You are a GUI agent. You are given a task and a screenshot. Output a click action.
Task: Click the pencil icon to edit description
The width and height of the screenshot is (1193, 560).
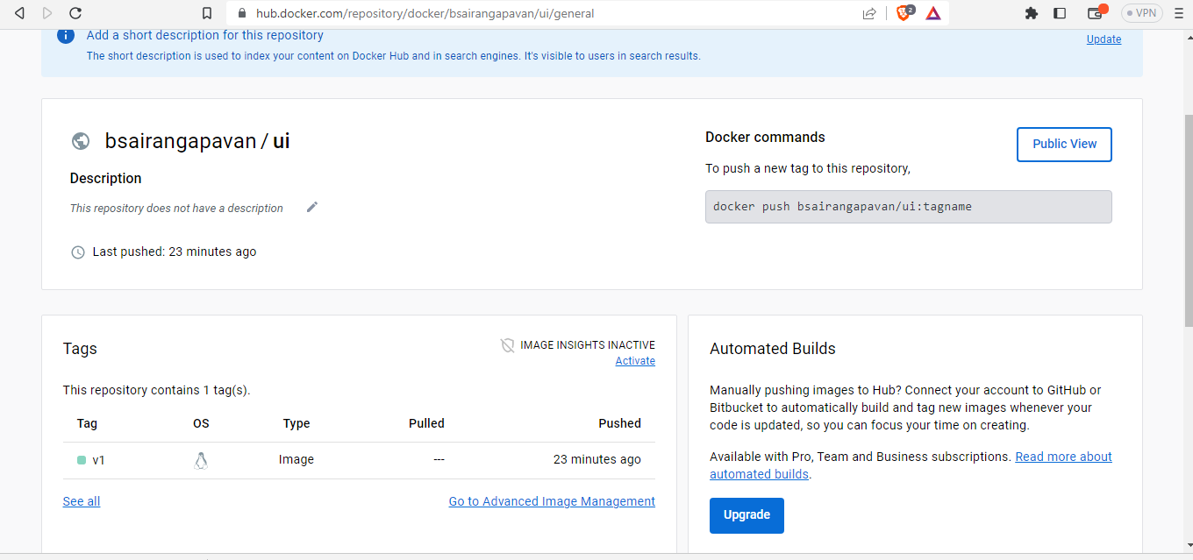[x=312, y=207]
